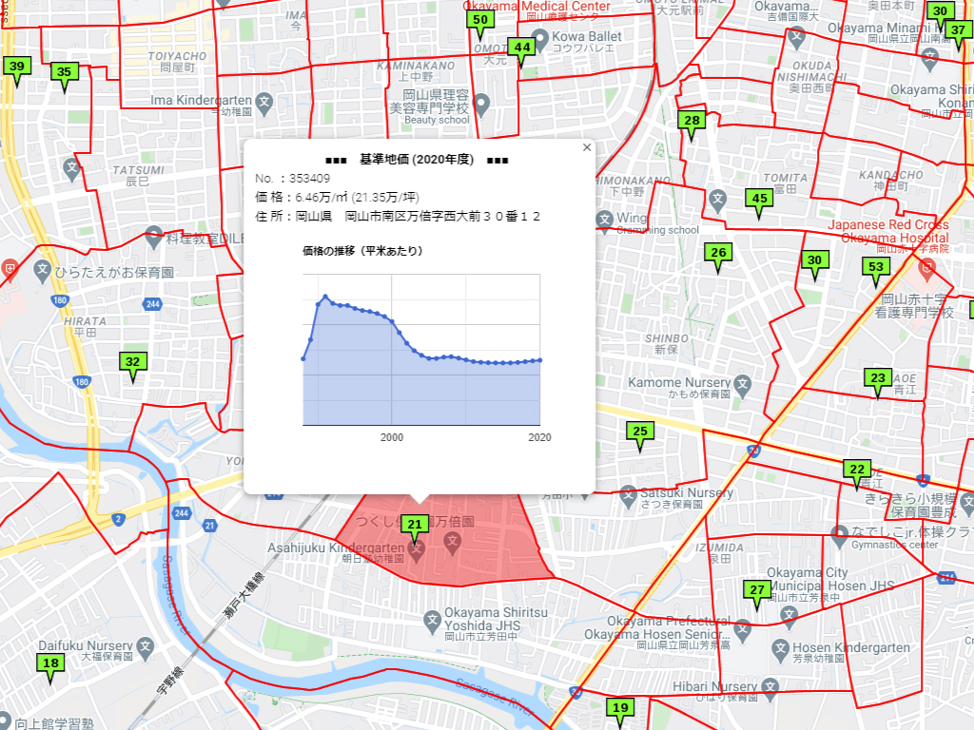This screenshot has width=974, height=730.
Task: Select the green marker labeled 45
Action: pyautogui.click(x=758, y=199)
